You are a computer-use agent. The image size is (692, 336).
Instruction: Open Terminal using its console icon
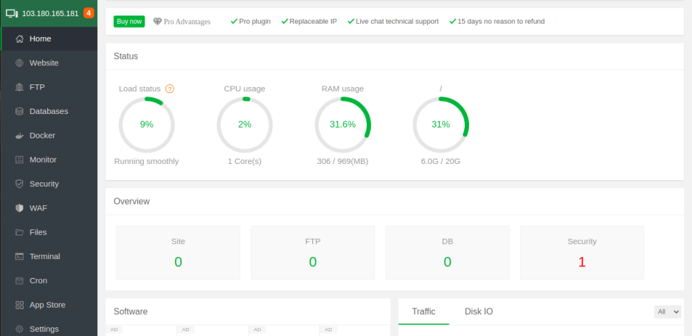[20, 256]
